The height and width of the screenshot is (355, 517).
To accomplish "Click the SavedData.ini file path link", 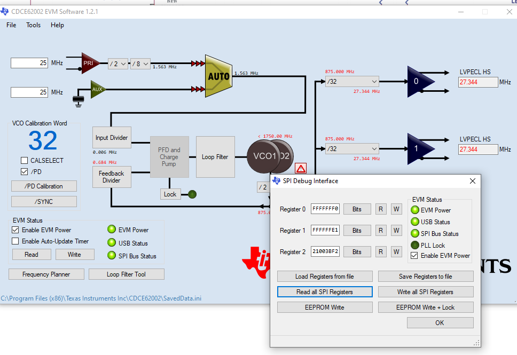I will click(x=101, y=298).
